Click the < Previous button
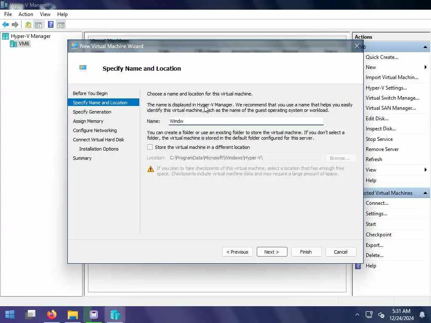This screenshot has width=431, height=323. tap(237, 252)
